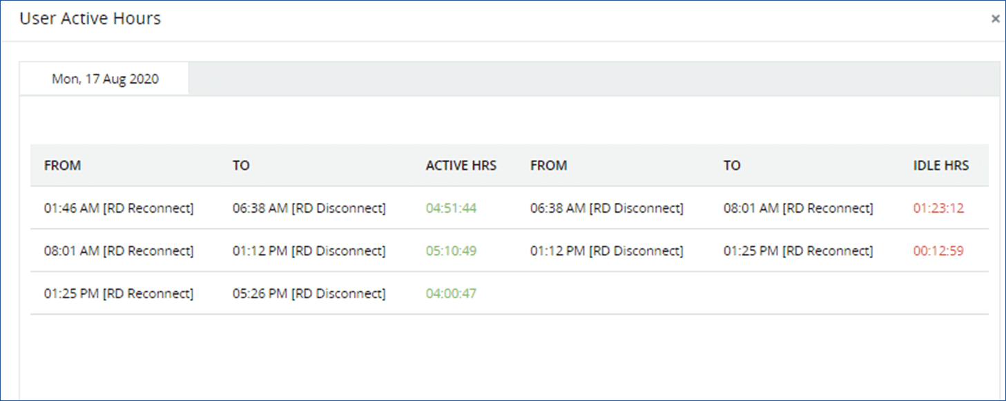Click the User Active Hours dialog title
This screenshot has width=1006, height=401.
90,19
